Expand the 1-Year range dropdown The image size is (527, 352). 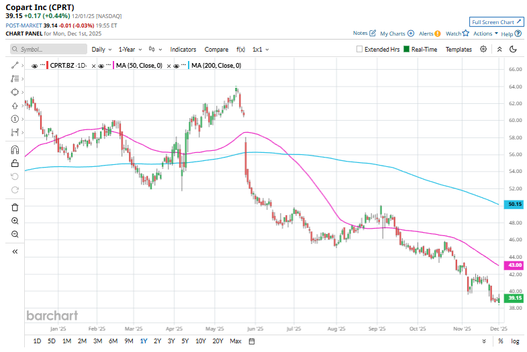pyautogui.click(x=130, y=49)
